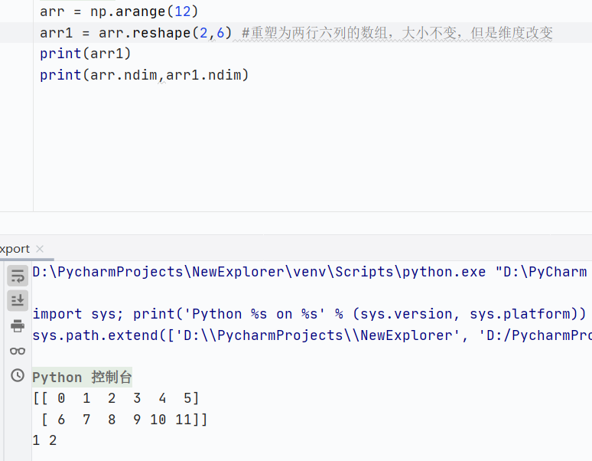
Task: Click the 'import sys' console line
Action: [x=306, y=314]
